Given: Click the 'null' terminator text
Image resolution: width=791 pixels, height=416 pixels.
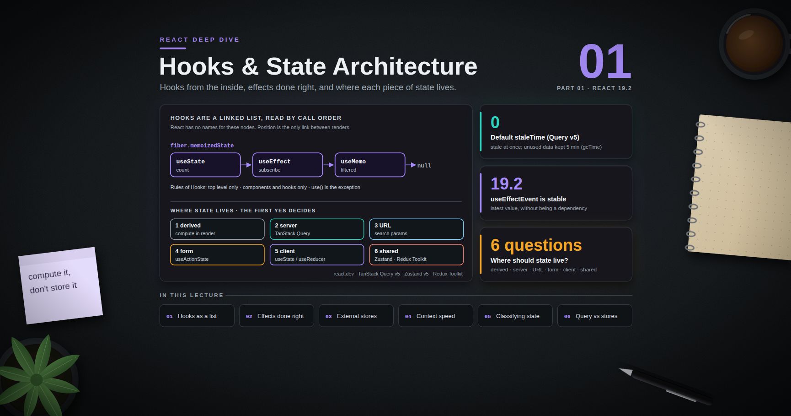Looking at the screenshot, I should [x=424, y=166].
